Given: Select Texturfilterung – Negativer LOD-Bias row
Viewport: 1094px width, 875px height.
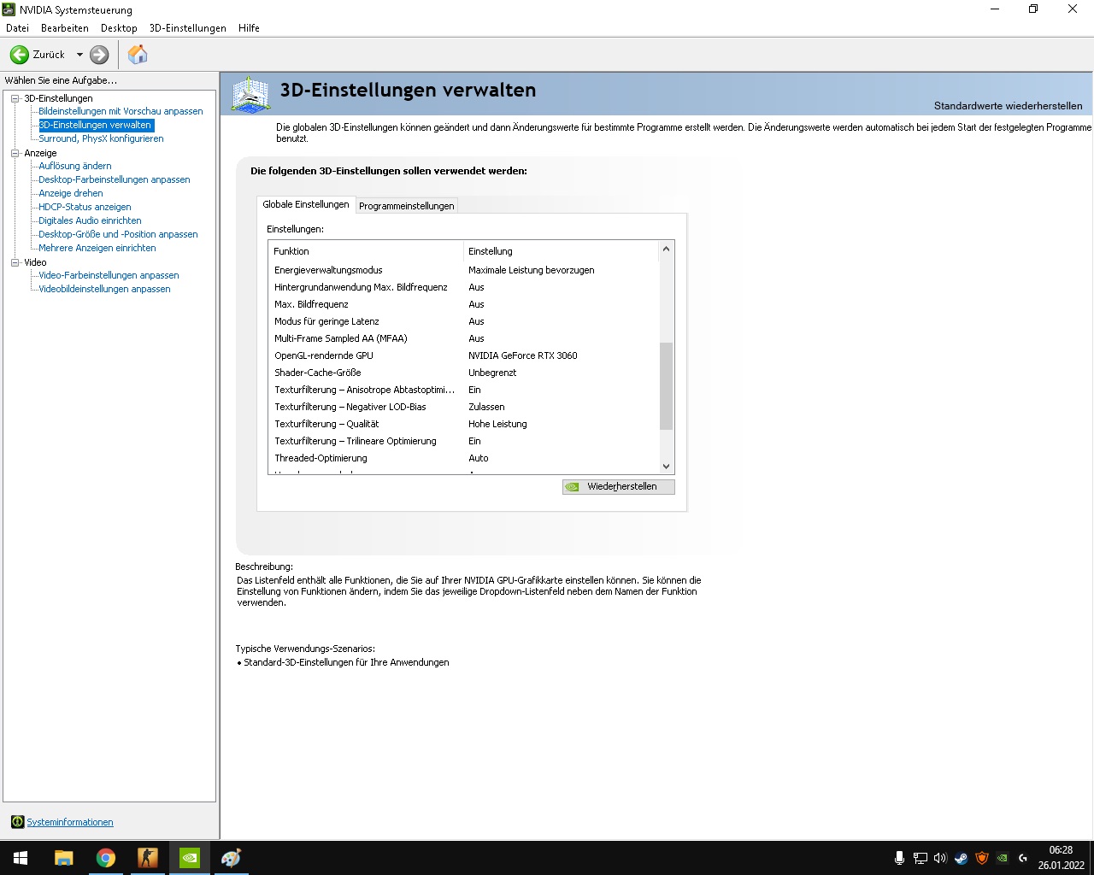Looking at the screenshot, I should (463, 407).
